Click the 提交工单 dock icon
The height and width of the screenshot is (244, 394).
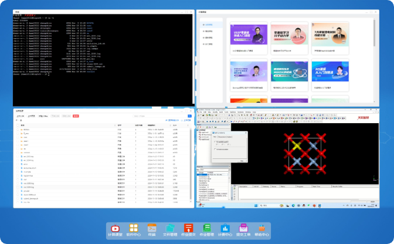[x=243, y=229]
